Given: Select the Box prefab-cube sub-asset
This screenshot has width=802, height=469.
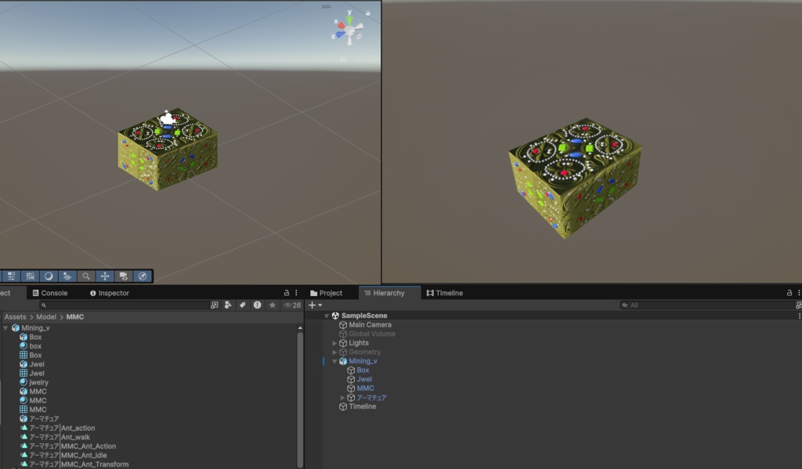Looking at the screenshot, I should tap(31, 337).
